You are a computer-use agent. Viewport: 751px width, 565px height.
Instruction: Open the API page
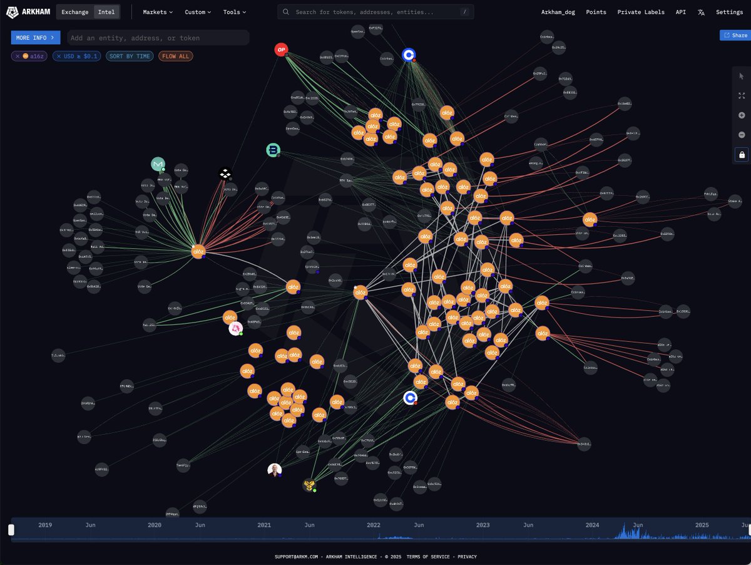tap(680, 12)
